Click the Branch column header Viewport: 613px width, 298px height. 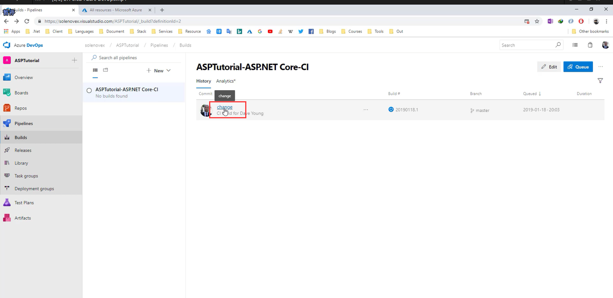click(476, 94)
